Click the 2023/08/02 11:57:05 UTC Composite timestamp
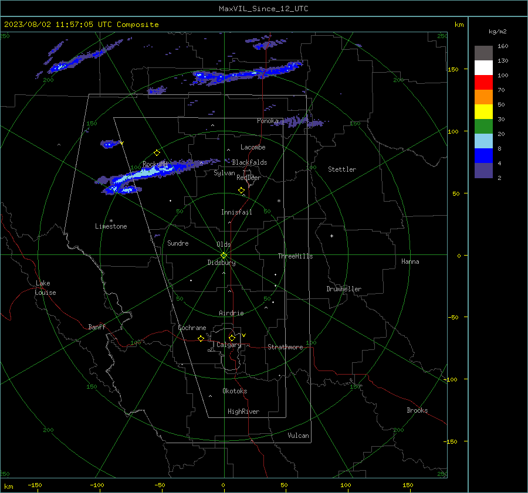The width and height of the screenshot is (528, 493). pos(81,25)
